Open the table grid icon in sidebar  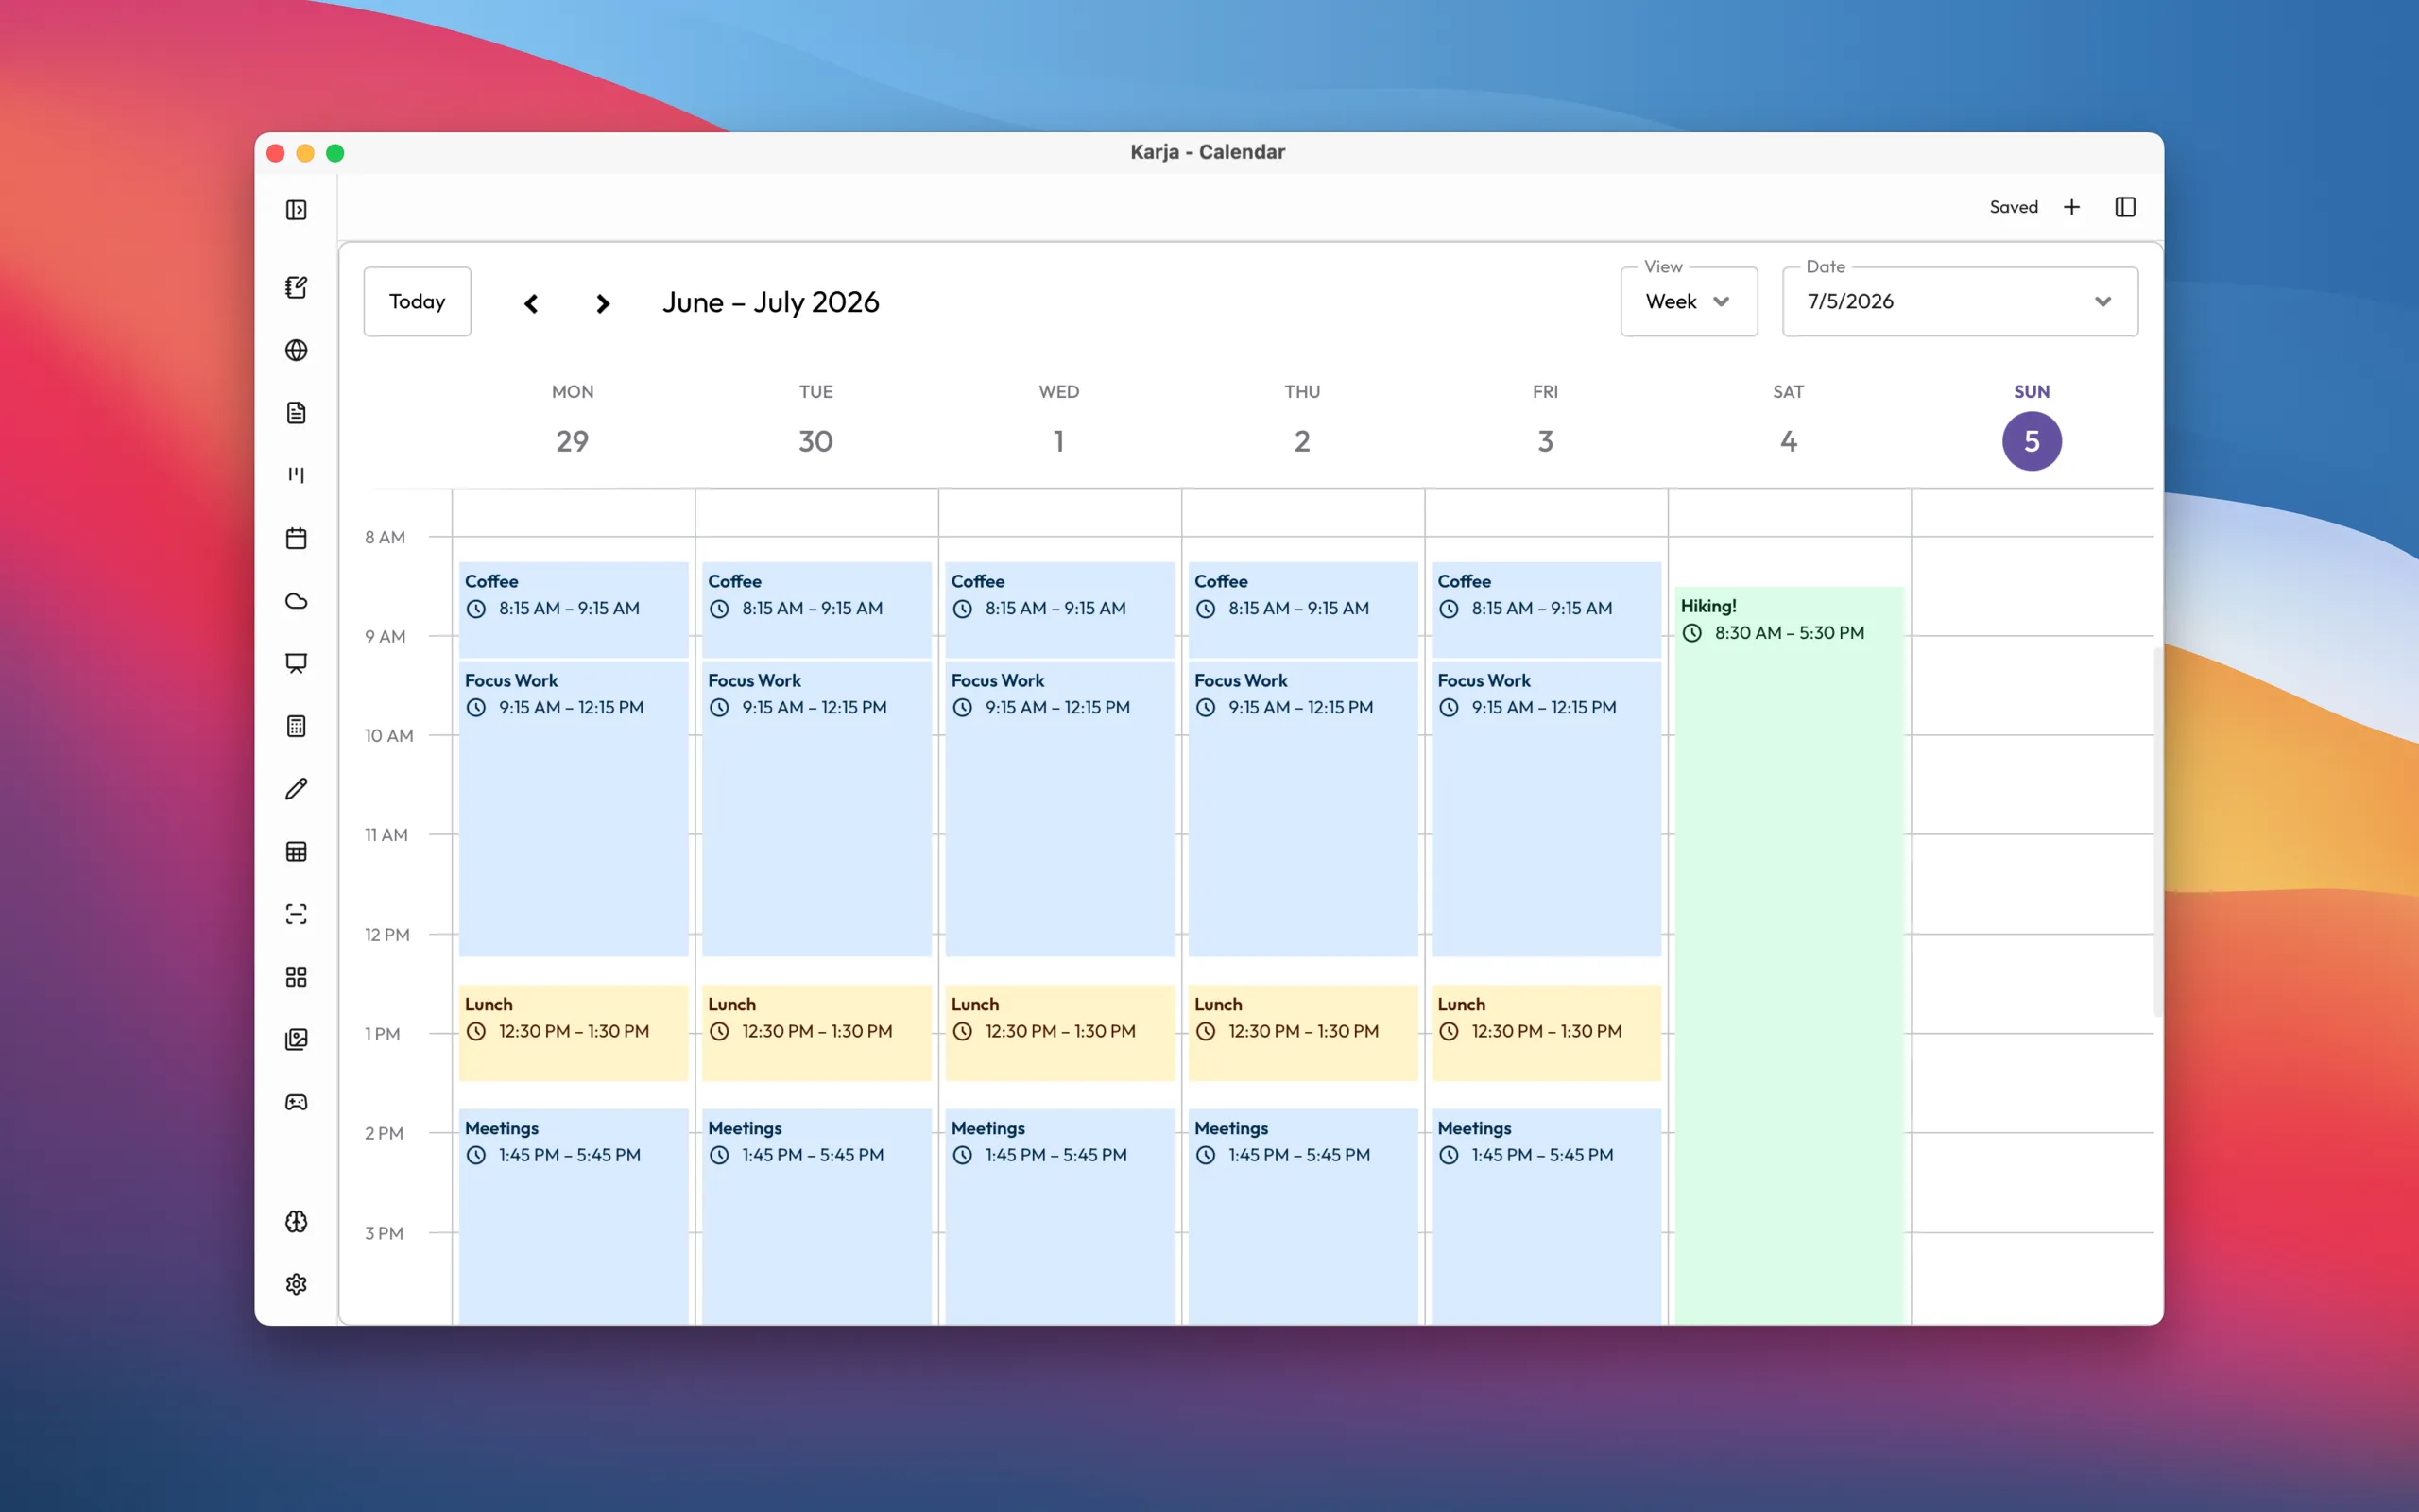click(x=296, y=851)
